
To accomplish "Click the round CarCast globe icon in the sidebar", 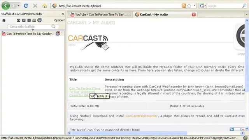I will click(40, 20).
